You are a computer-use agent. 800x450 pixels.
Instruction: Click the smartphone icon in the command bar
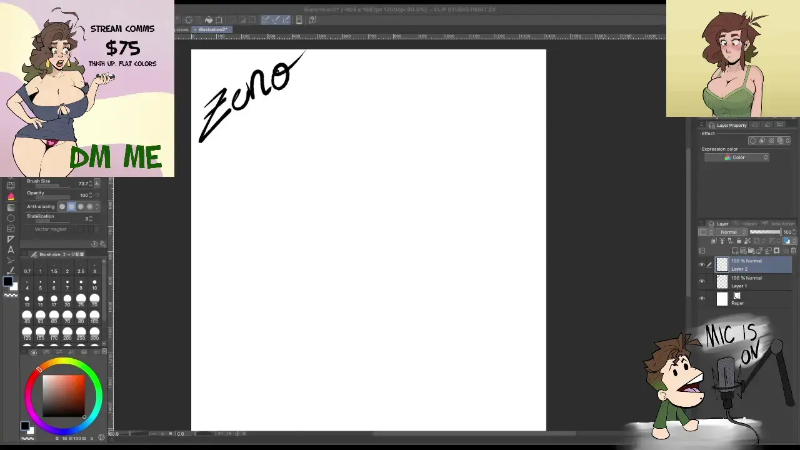coord(299,20)
